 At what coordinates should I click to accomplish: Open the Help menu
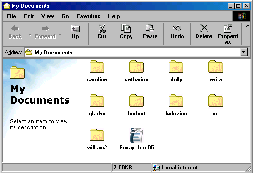[x=114, y=16]
